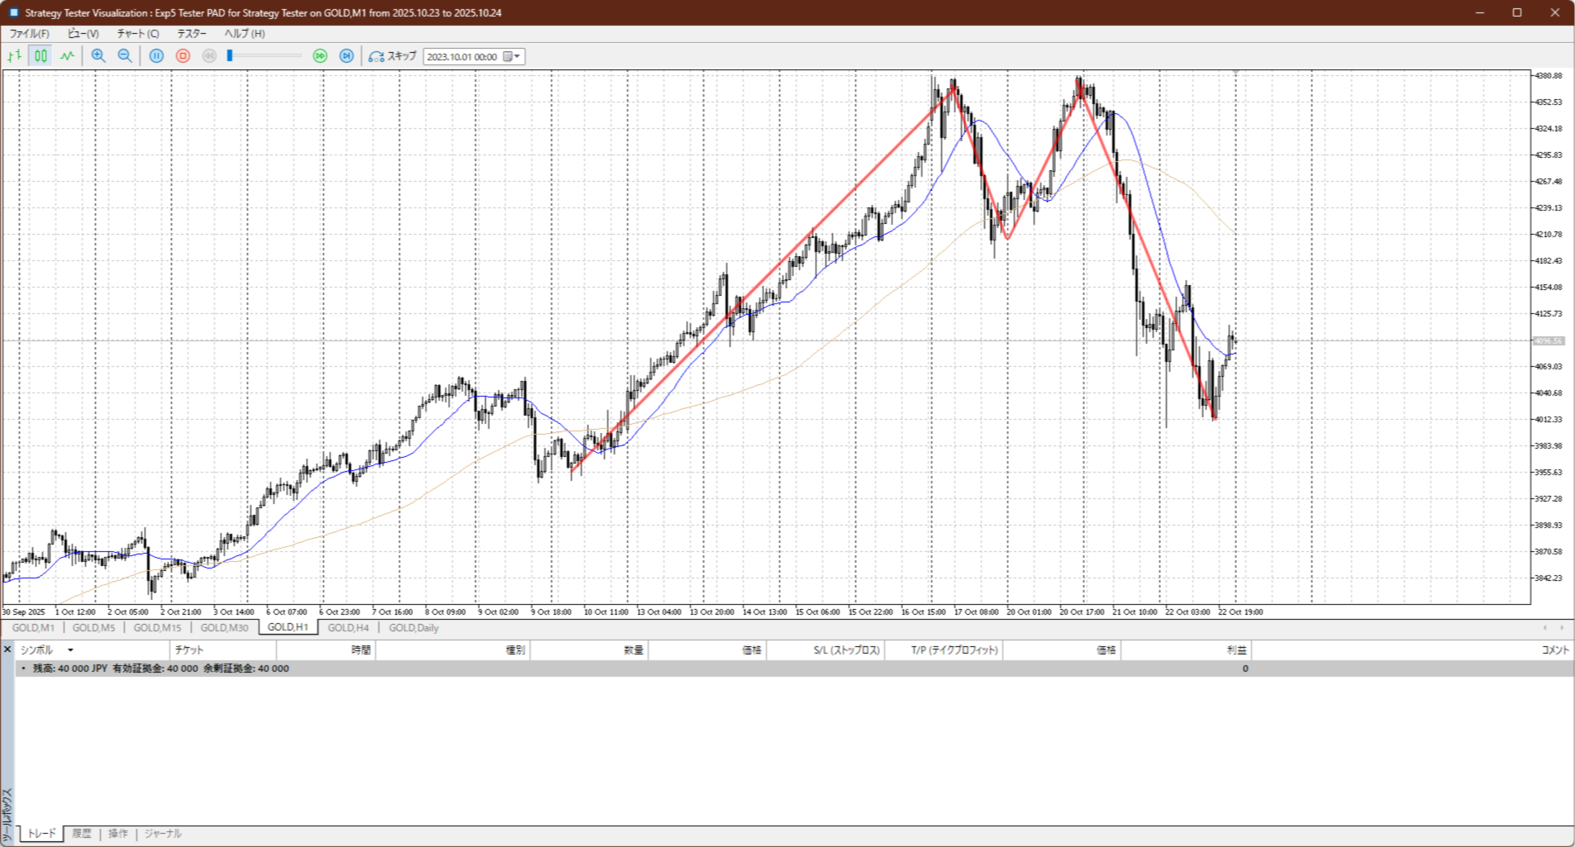Adjust the visualization speed slider
Image resolution: width=1575 pixels, height=847 pixels.
pos(231,56)
